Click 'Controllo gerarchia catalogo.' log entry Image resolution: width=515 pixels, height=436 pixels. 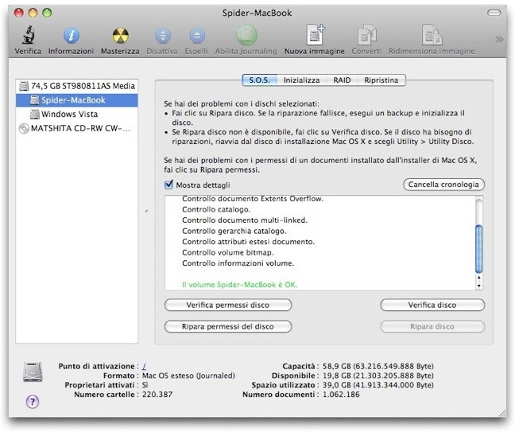[x=234, y=231]
